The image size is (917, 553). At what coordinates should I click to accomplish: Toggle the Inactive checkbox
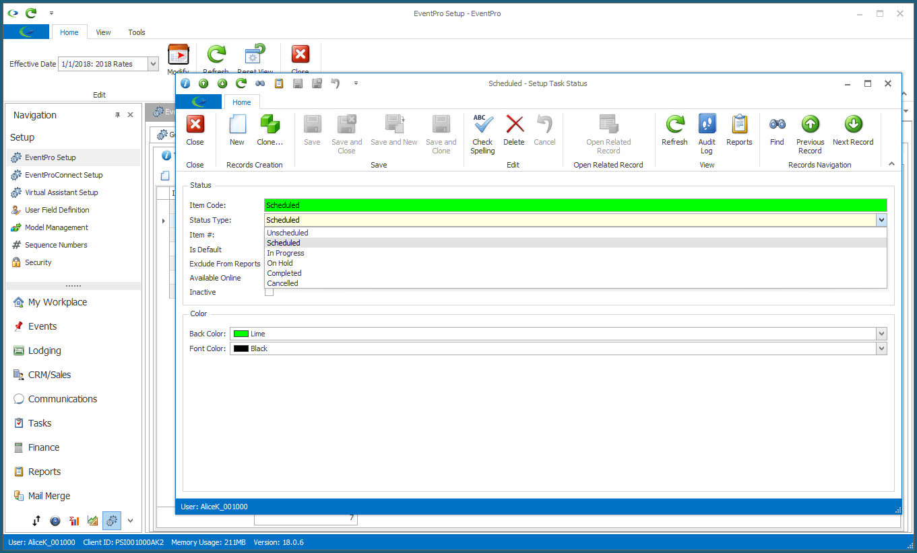click(x=270, y=292)
